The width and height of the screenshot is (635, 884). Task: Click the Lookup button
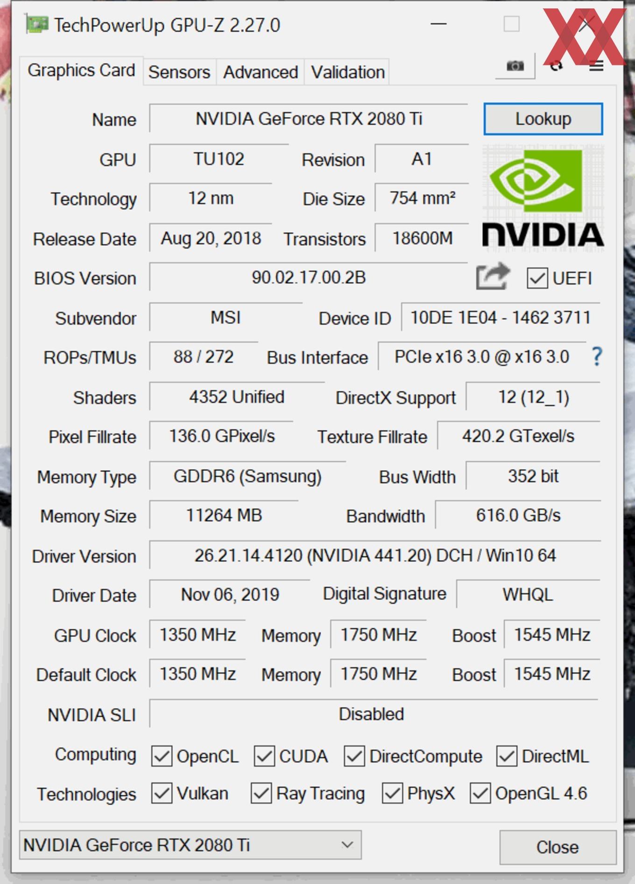[543, 119]
